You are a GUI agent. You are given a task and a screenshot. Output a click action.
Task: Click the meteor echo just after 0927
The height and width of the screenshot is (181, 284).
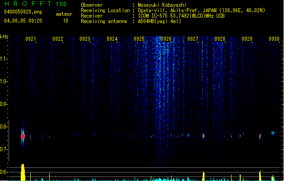pos(203,136)
